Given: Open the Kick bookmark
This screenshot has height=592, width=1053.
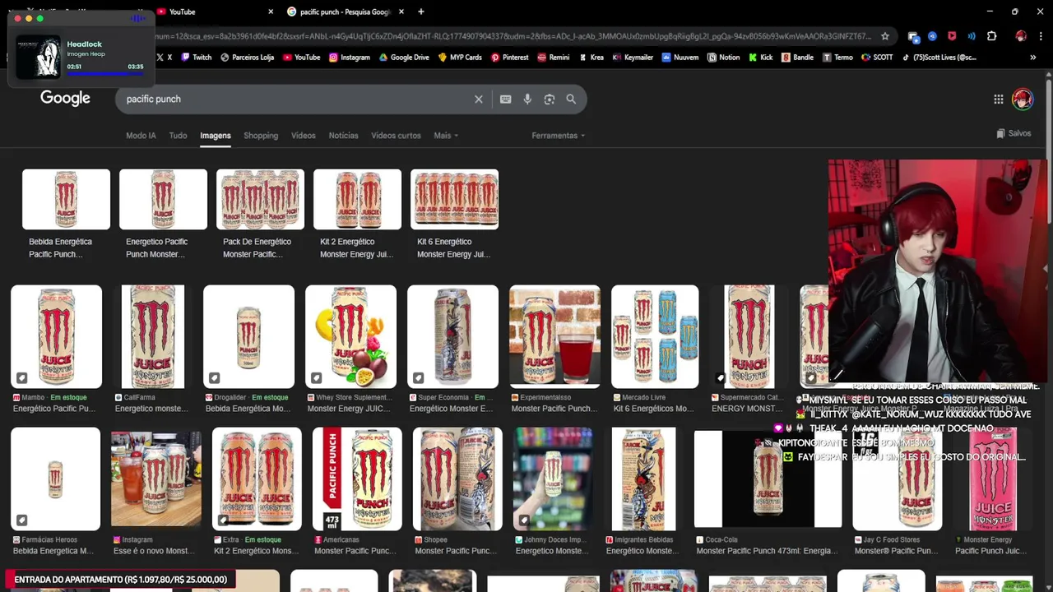Looking at the screenshot, I should (x=761, y=58).
